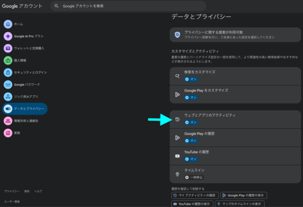Click the ホーム home icon in sidebar
Image resolution: width=303 pixels, height=207 pixels.
pos(8,24)
